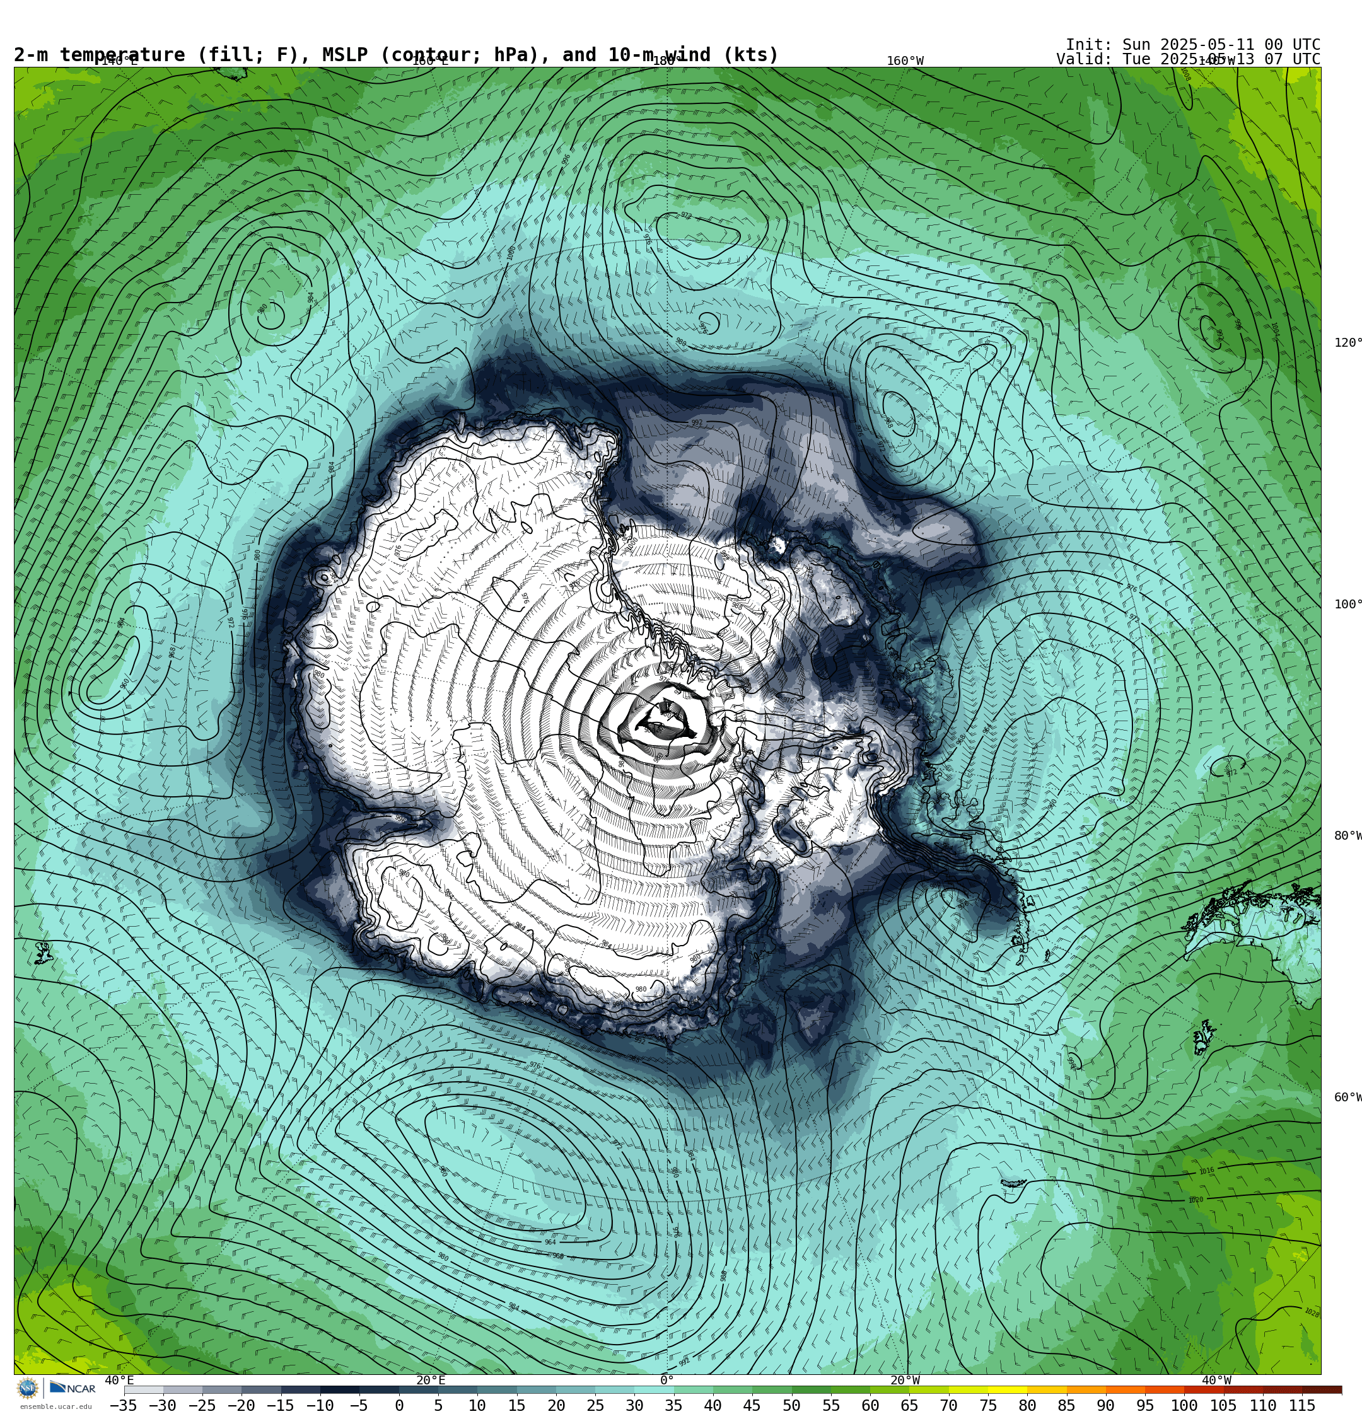Click the -30 colorbar tick label

(163, 1405)
